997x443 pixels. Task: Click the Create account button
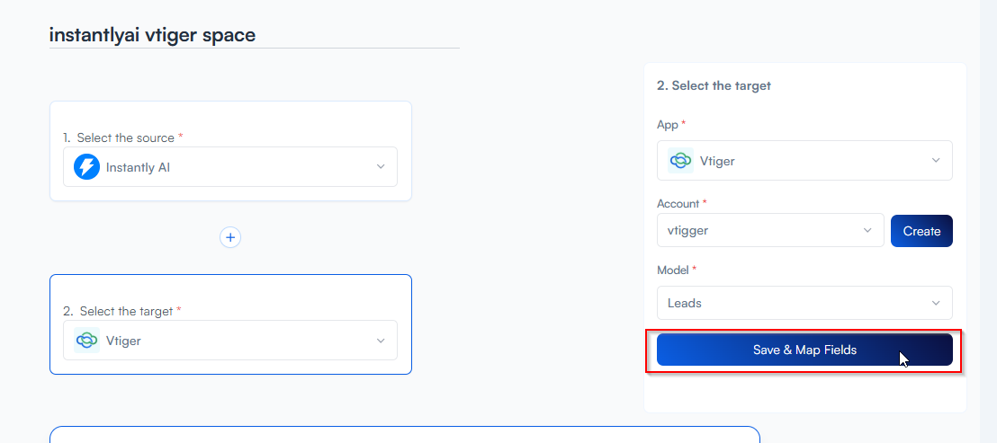[x=921, y=231]
